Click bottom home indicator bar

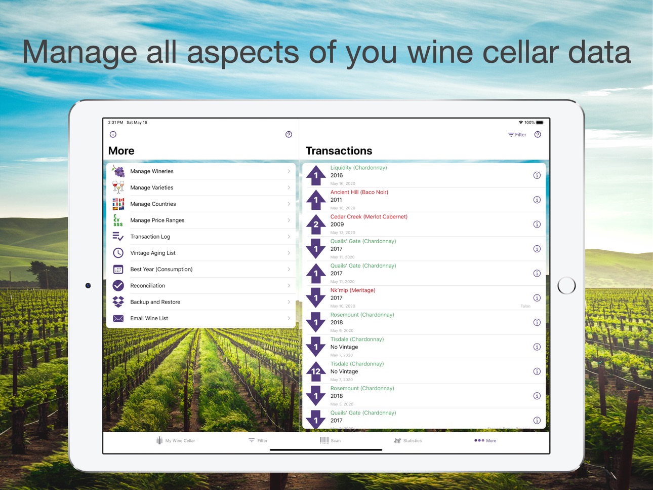tap(326, 449)
